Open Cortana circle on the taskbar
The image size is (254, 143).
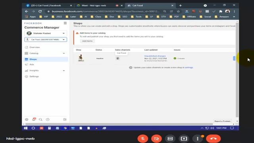click(33, 128)
